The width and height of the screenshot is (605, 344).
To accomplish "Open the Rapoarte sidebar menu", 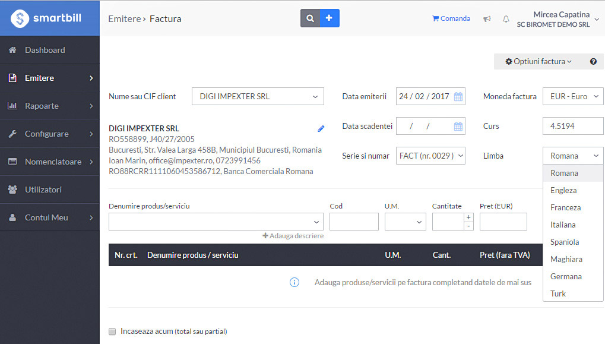I will pyautogui.click(x=42, y=106).
